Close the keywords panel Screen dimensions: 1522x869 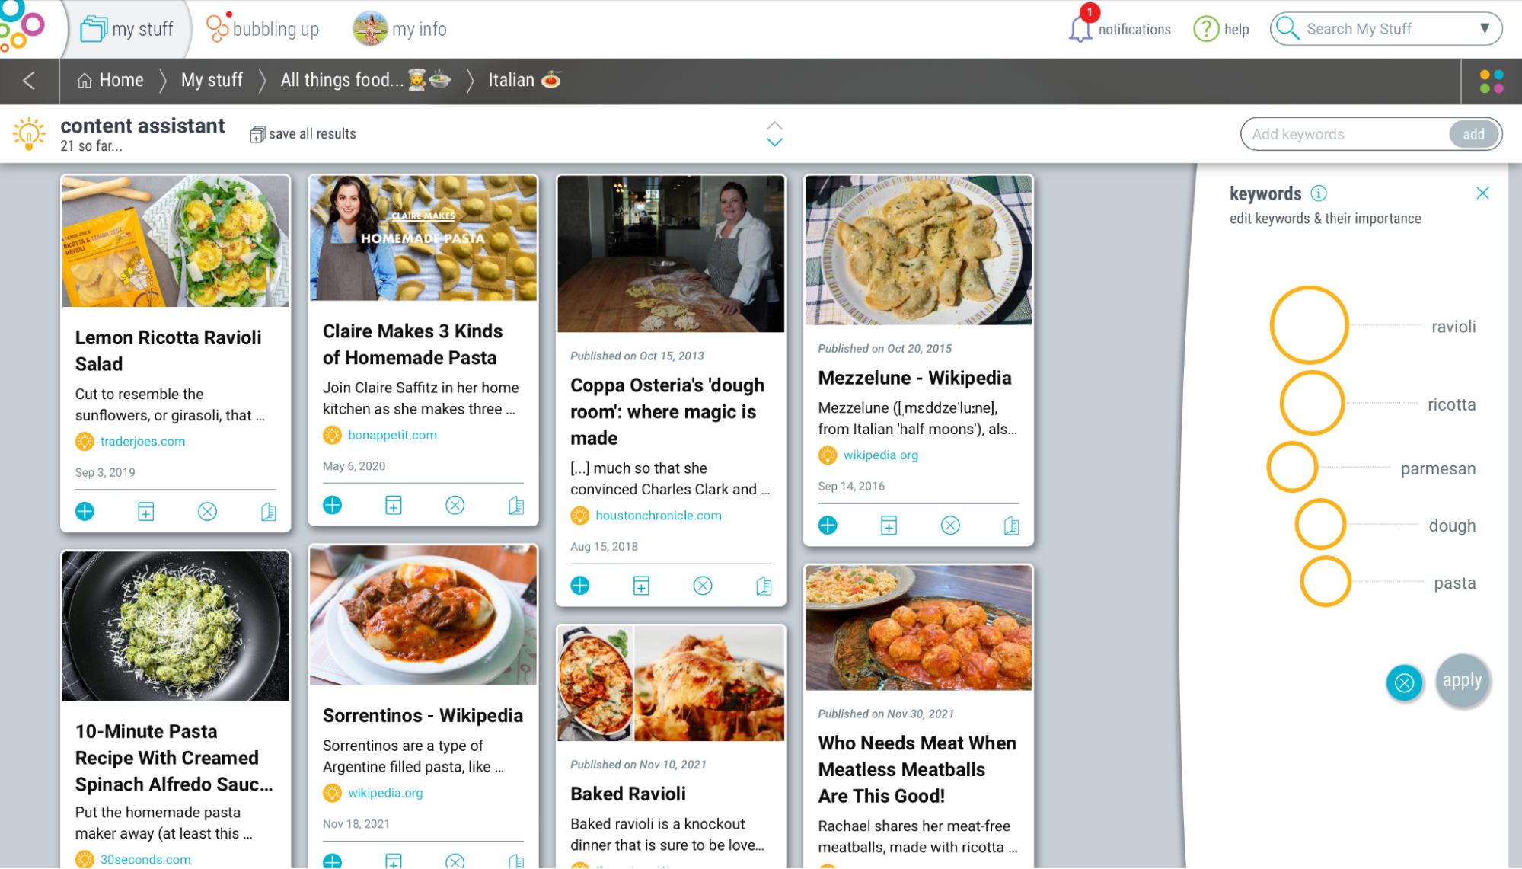[x=1482, y=193]
